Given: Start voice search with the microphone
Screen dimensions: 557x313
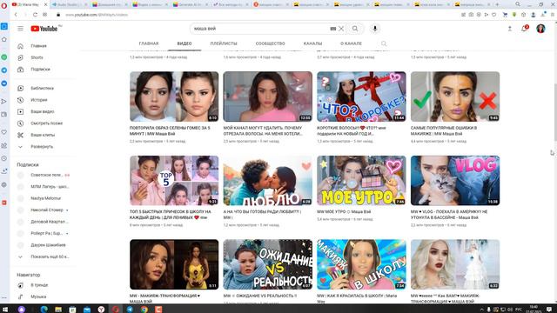Looking at the screenshot, I should 375,29.
